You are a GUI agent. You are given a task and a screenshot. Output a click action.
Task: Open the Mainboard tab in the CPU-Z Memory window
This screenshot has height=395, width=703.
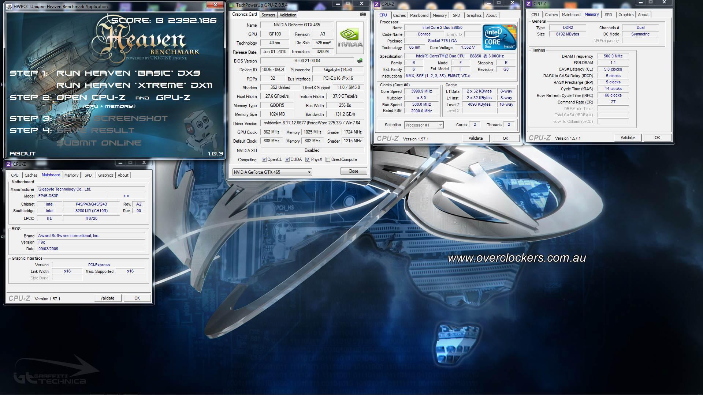coord(571,15)
